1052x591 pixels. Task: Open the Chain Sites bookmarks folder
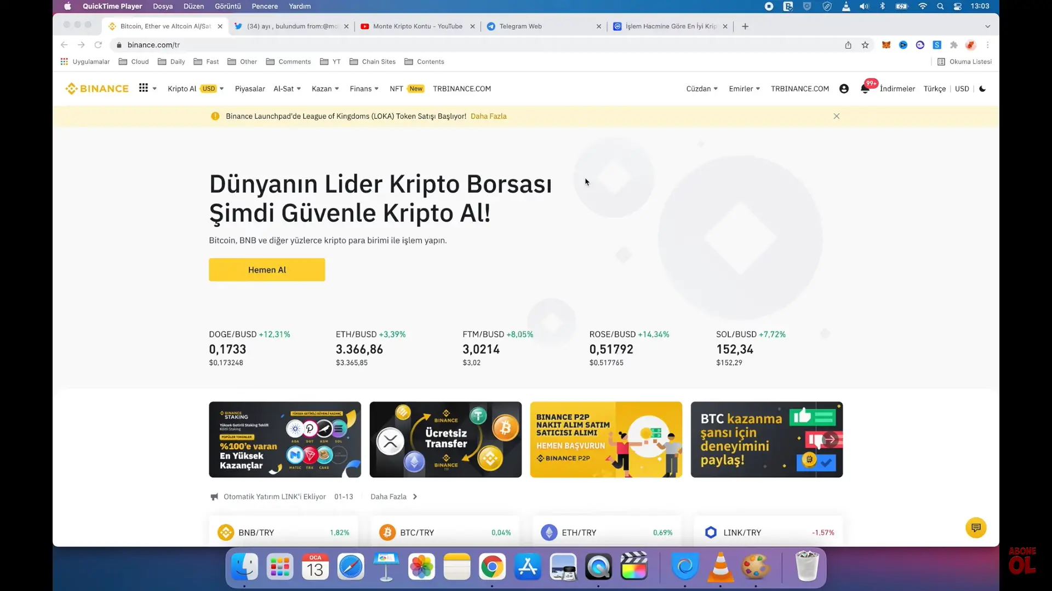[373, 62]
